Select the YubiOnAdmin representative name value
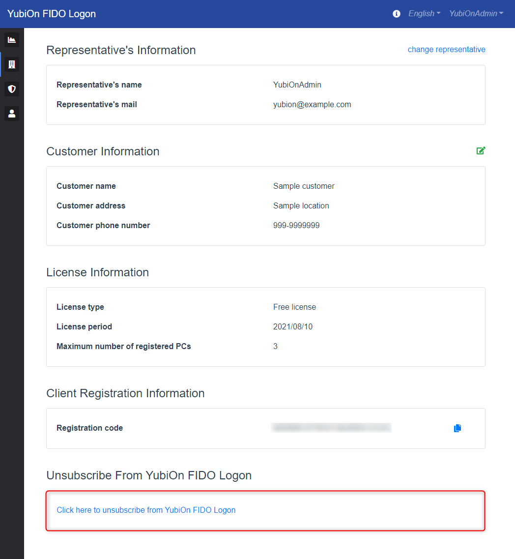 [297, 85]
